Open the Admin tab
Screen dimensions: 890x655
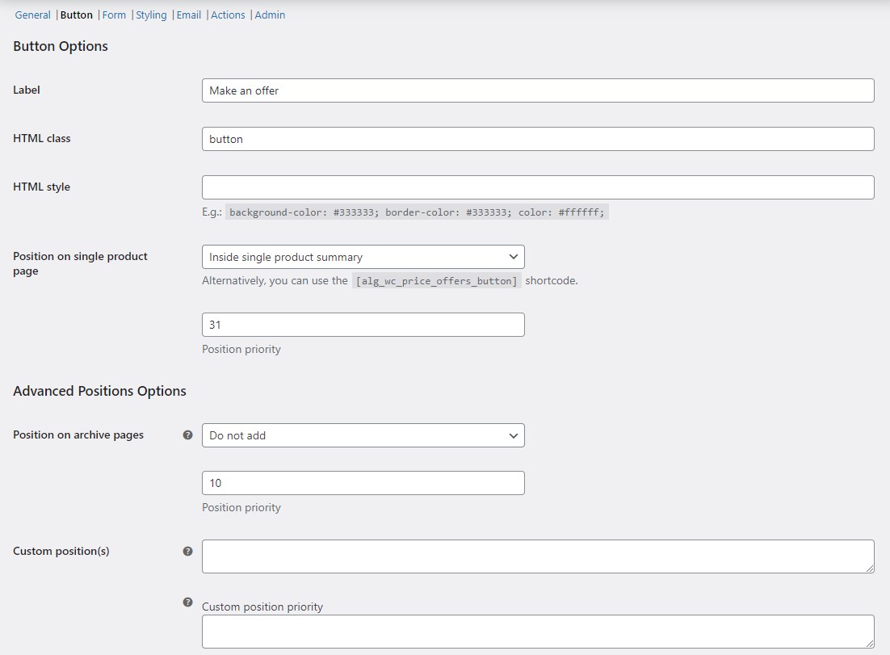click(x=270, y=15)
